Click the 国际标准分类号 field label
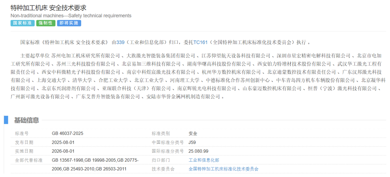 pyautogui.click(x=167, y=151)
